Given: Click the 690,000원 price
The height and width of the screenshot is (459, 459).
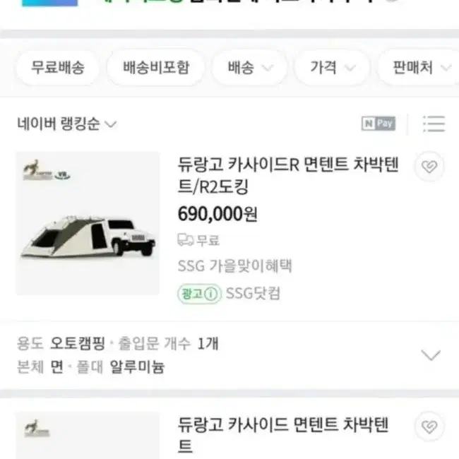Looking at the screenshot, I should (x=217, y=214).
